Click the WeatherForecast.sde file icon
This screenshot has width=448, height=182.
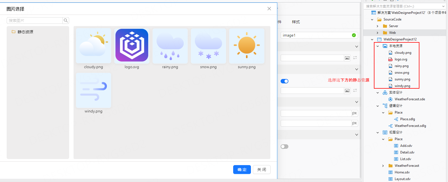pyautogui.click(x=391, y=99)
